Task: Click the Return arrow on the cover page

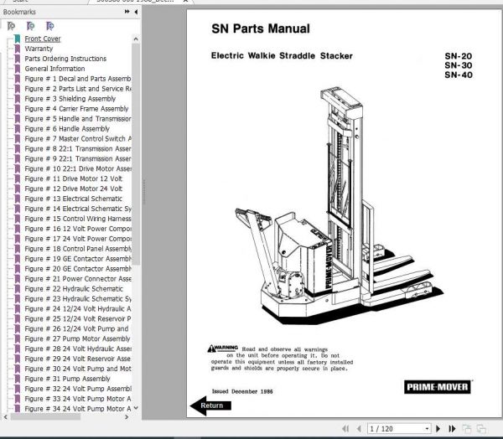Action: click(x=210, y=405)
